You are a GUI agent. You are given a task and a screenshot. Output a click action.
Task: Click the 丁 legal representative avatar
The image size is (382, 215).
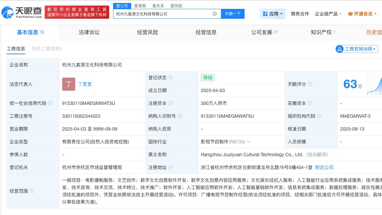click(69, 84)
